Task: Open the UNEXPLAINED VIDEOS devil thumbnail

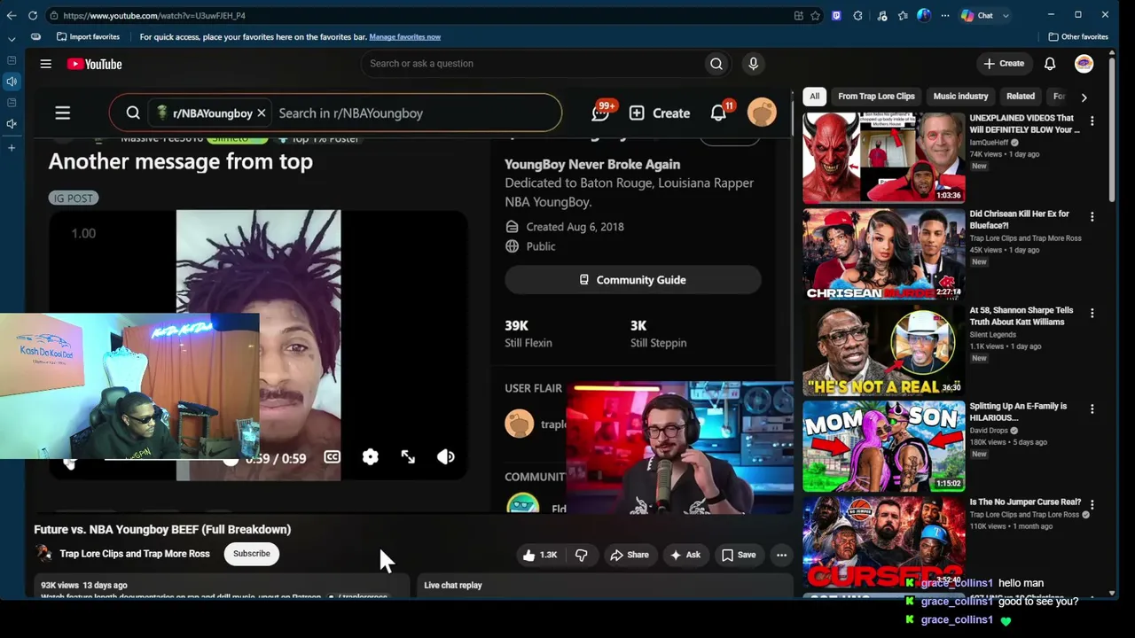Action: click(883, 158)
